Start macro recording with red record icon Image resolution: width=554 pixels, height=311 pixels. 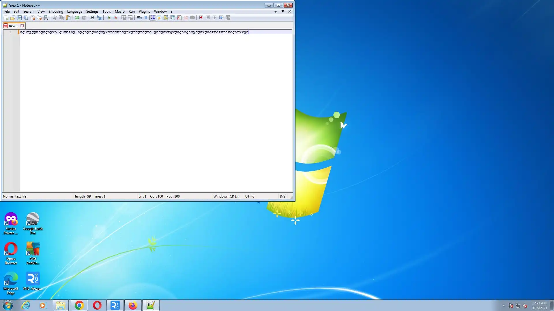tap(201, 18)
